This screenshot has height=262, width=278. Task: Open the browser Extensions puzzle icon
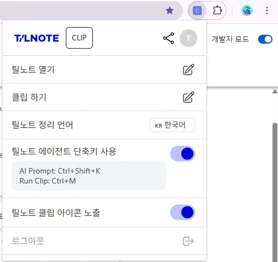coord(217,11)
